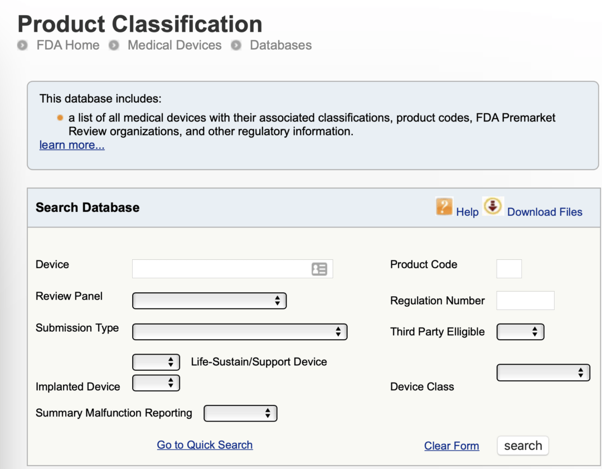Click the Regulation Number input box
Viewport: 602px width, 469px height.
tap(525, 300)
